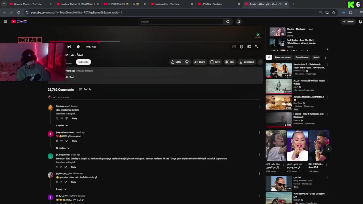The height and width of the screenshot is (204, 363).
Task: Create a Clip of the video
Action: coord(229,62)
